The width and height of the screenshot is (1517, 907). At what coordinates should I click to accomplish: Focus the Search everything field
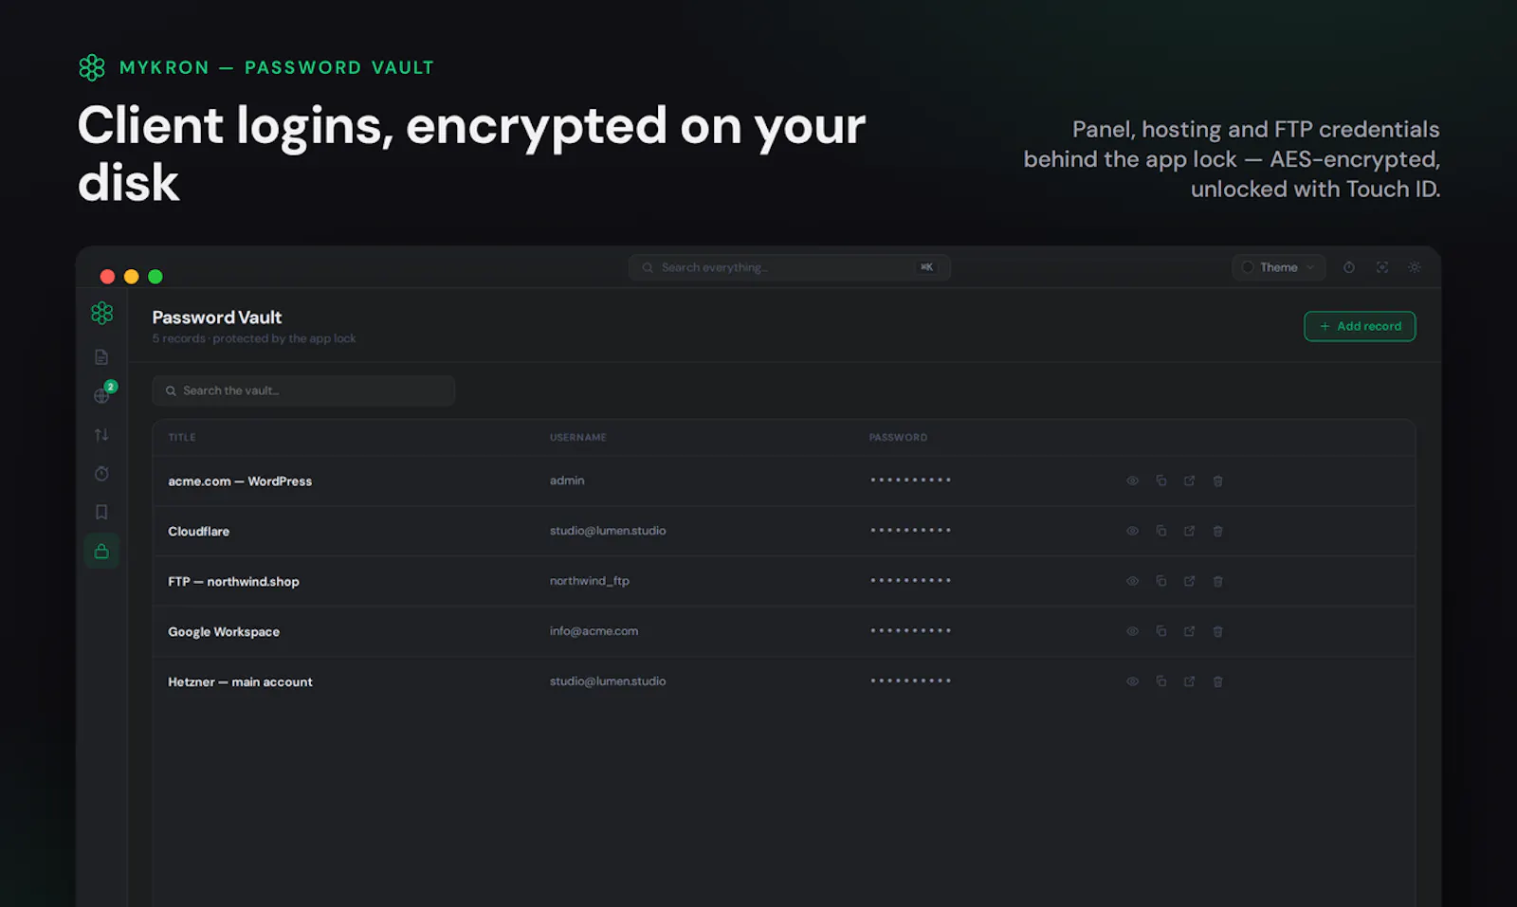tap(789, 267)
